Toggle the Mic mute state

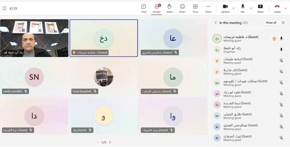243,8
